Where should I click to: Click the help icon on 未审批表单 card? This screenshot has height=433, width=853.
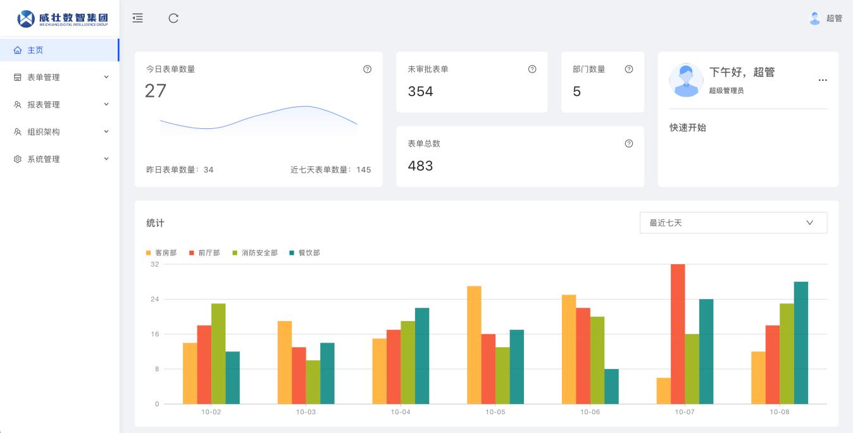tap(532, 69)
